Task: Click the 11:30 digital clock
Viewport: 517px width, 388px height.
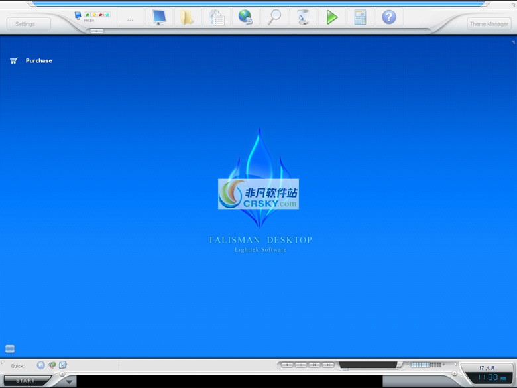Action: pos(491,377)
